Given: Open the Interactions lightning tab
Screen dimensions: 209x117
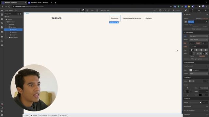Looking at the screenshot, I should pyautogui.click(x=206, y=10).
